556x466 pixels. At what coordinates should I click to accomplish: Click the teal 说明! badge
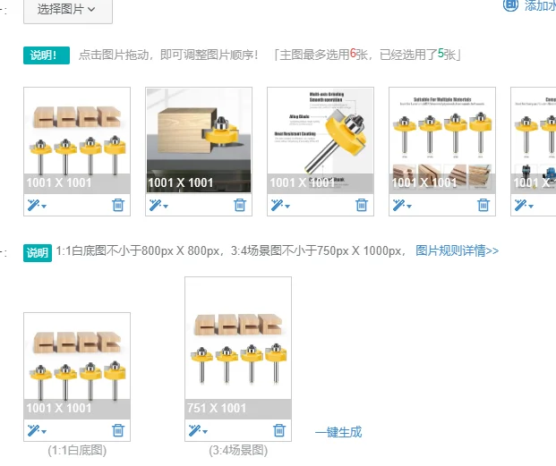tap(47, 55)
